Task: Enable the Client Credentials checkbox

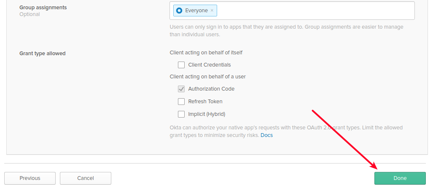Action: click(181, 65)
